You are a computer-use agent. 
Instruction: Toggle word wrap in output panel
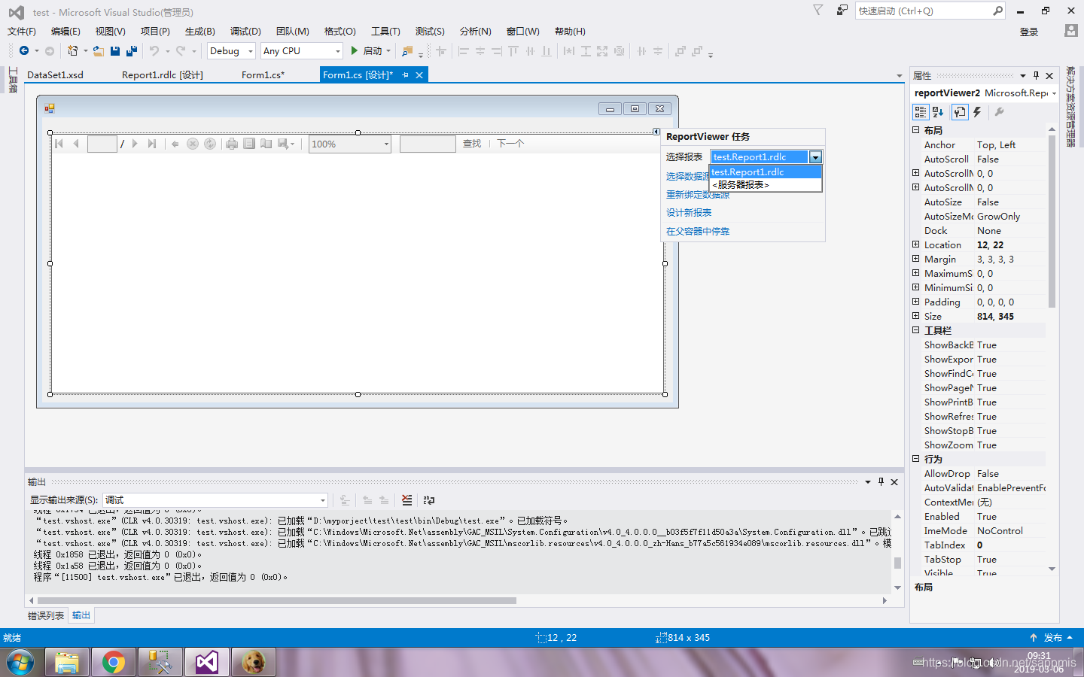click(429, 500)
